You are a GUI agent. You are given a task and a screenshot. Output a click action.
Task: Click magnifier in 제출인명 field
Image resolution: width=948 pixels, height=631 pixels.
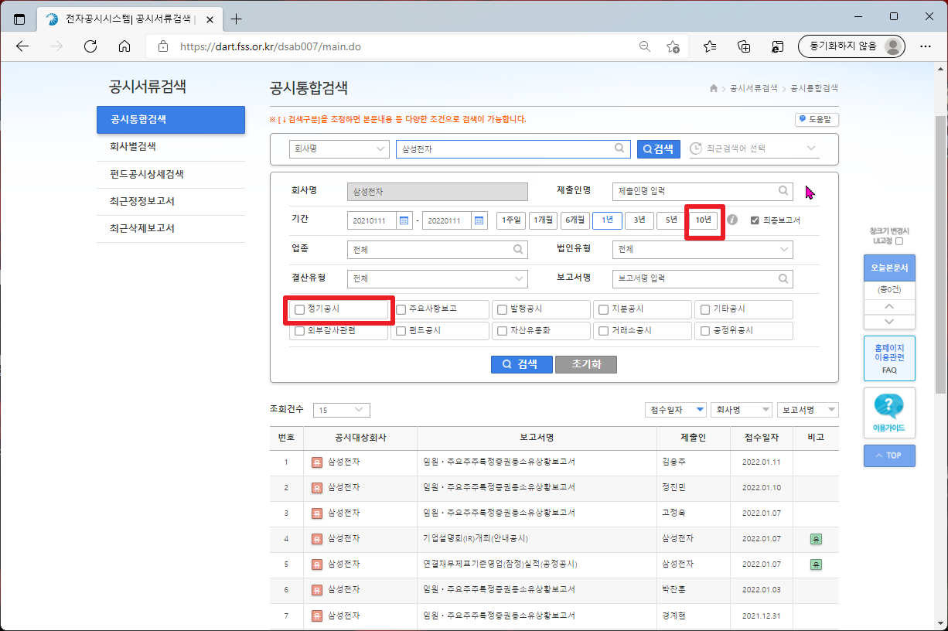pos(784,190)
